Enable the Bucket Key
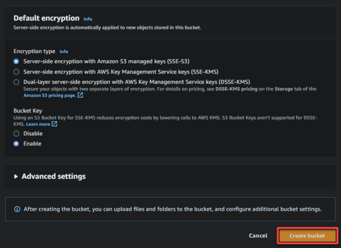Screen dimensions: 341x248 coord(16,143)
